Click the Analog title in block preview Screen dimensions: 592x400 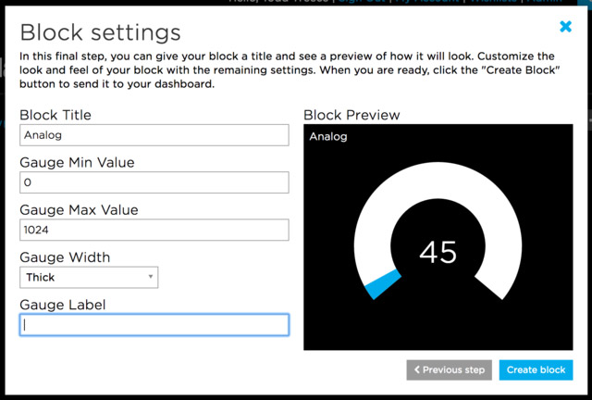(x=328, y=137)
